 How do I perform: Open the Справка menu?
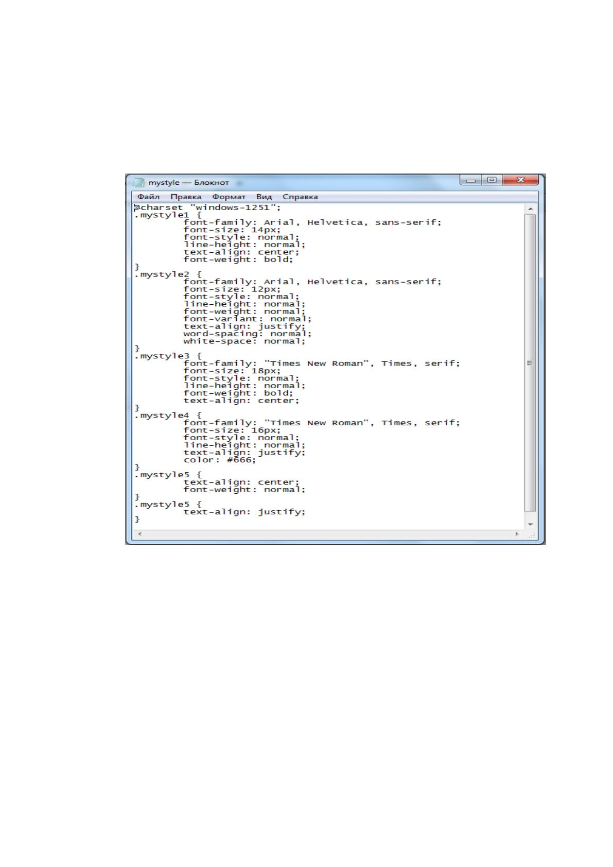pyautogui.click(x=300, y=197)
